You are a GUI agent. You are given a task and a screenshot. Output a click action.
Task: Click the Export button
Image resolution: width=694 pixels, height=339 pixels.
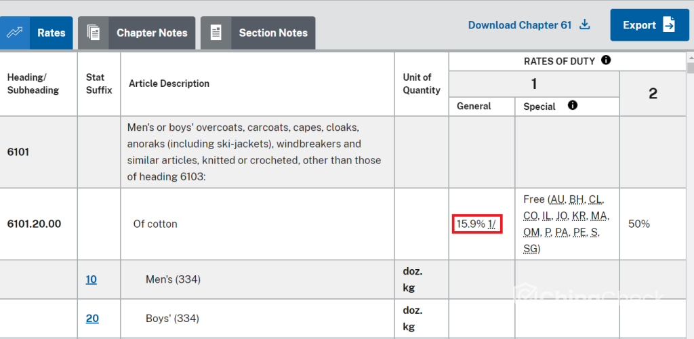[650, 25]
